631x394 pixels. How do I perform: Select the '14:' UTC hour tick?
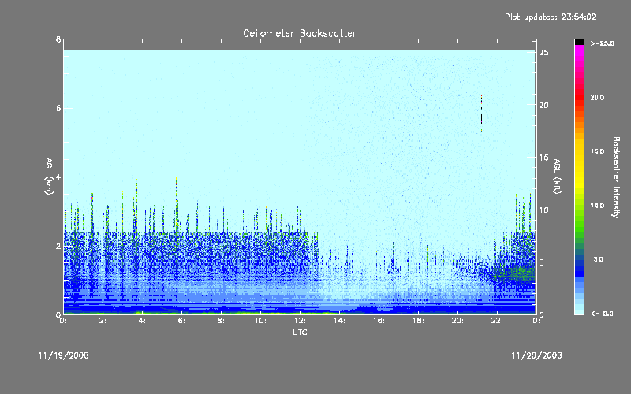(339, 321)
